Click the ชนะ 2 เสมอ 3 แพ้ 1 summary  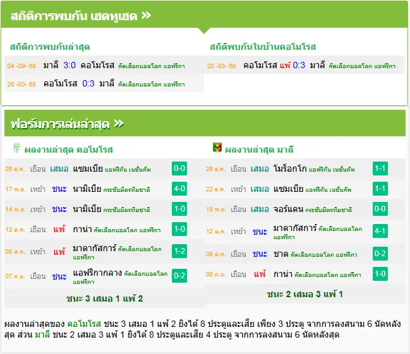click(x=304, y=294)
